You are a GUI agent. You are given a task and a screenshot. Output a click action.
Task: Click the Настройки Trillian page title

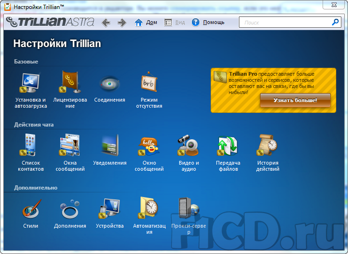(57, 43)
